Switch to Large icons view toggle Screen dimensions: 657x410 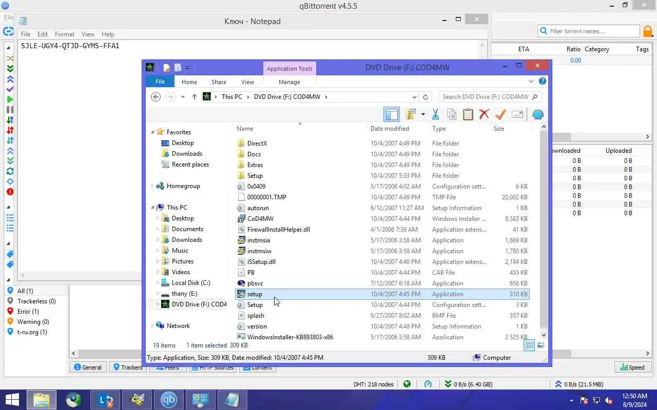(x=540, y=345)
